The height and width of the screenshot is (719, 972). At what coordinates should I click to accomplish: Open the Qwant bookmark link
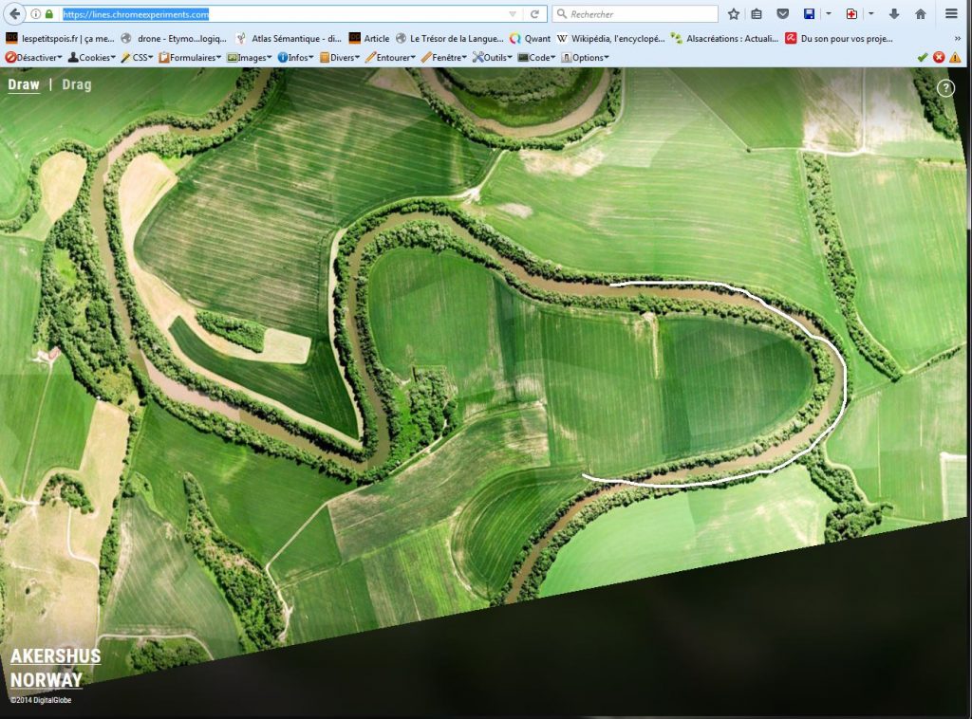click(x=530, y=39)
